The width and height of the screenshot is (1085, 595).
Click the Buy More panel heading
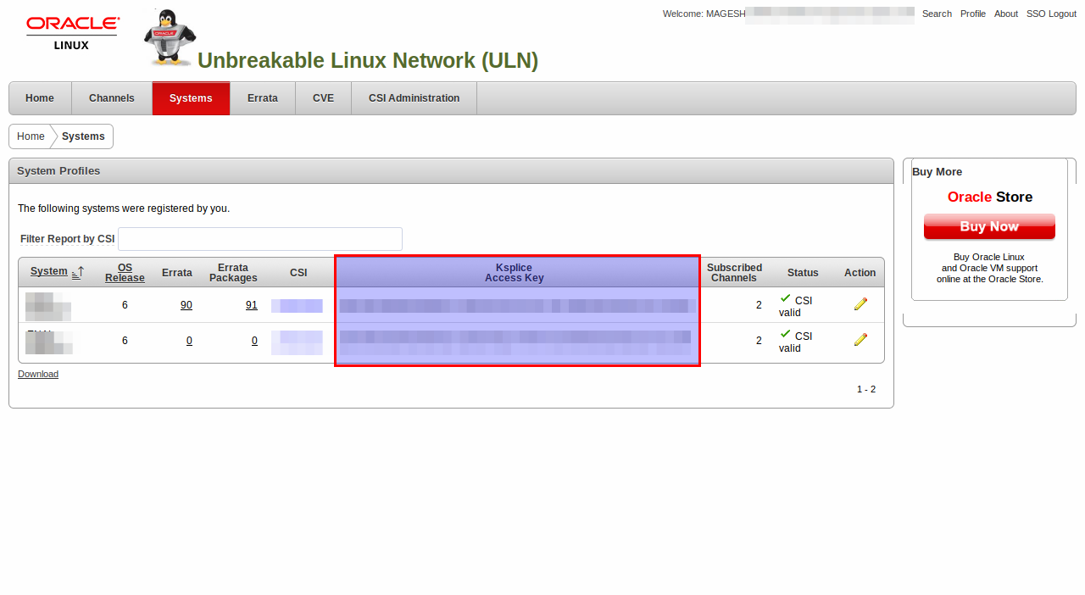[937, 171]
